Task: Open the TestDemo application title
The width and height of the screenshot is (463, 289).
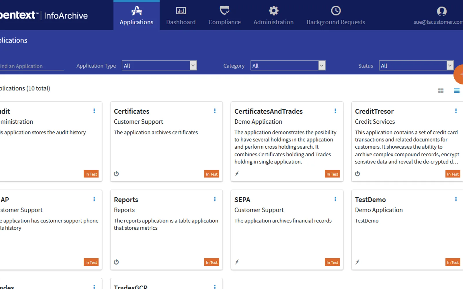Action: tap(370, 200)
